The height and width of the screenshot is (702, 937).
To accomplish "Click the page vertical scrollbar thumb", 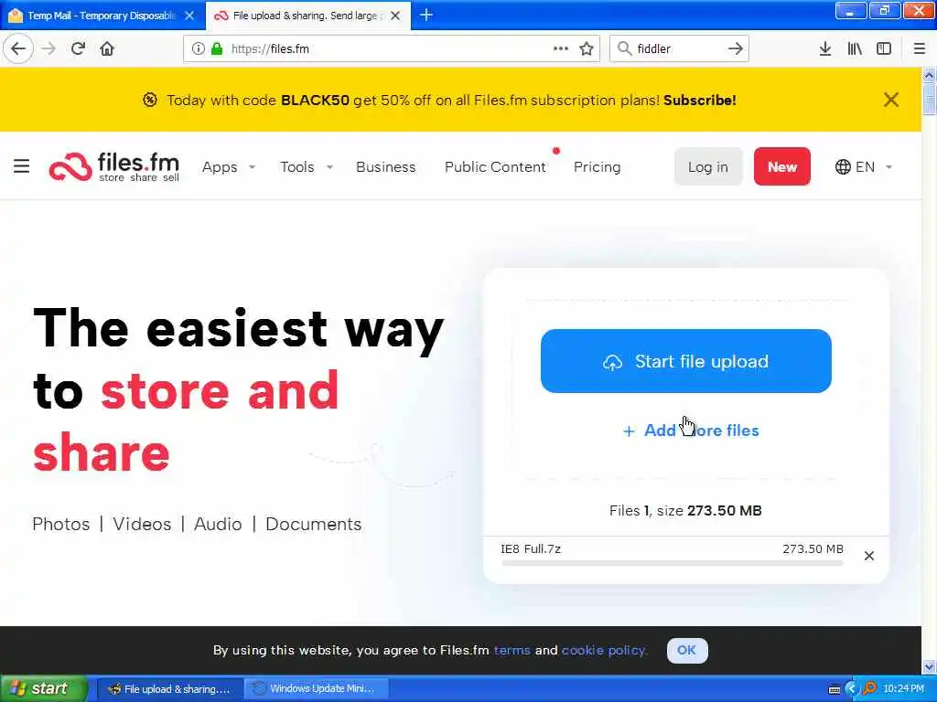I will coord(929,99).
